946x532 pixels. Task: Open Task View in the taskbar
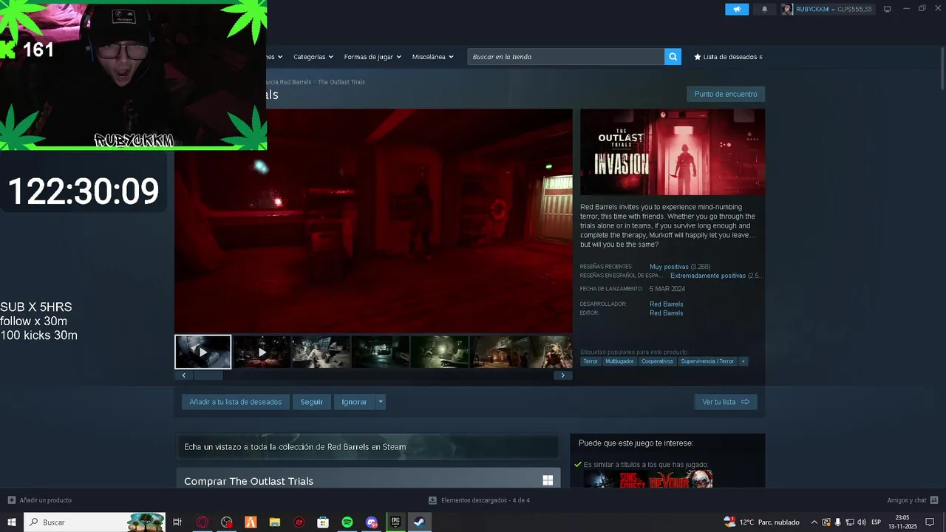[x=177, y=522]
